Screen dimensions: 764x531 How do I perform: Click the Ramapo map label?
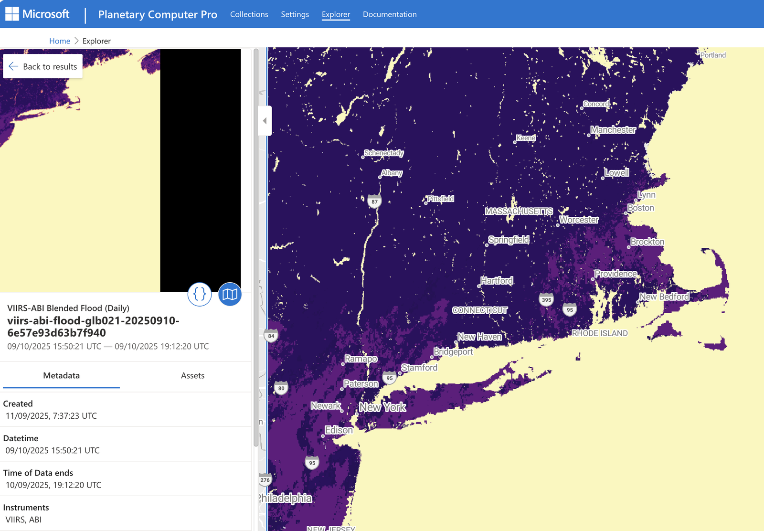[361, 359]
